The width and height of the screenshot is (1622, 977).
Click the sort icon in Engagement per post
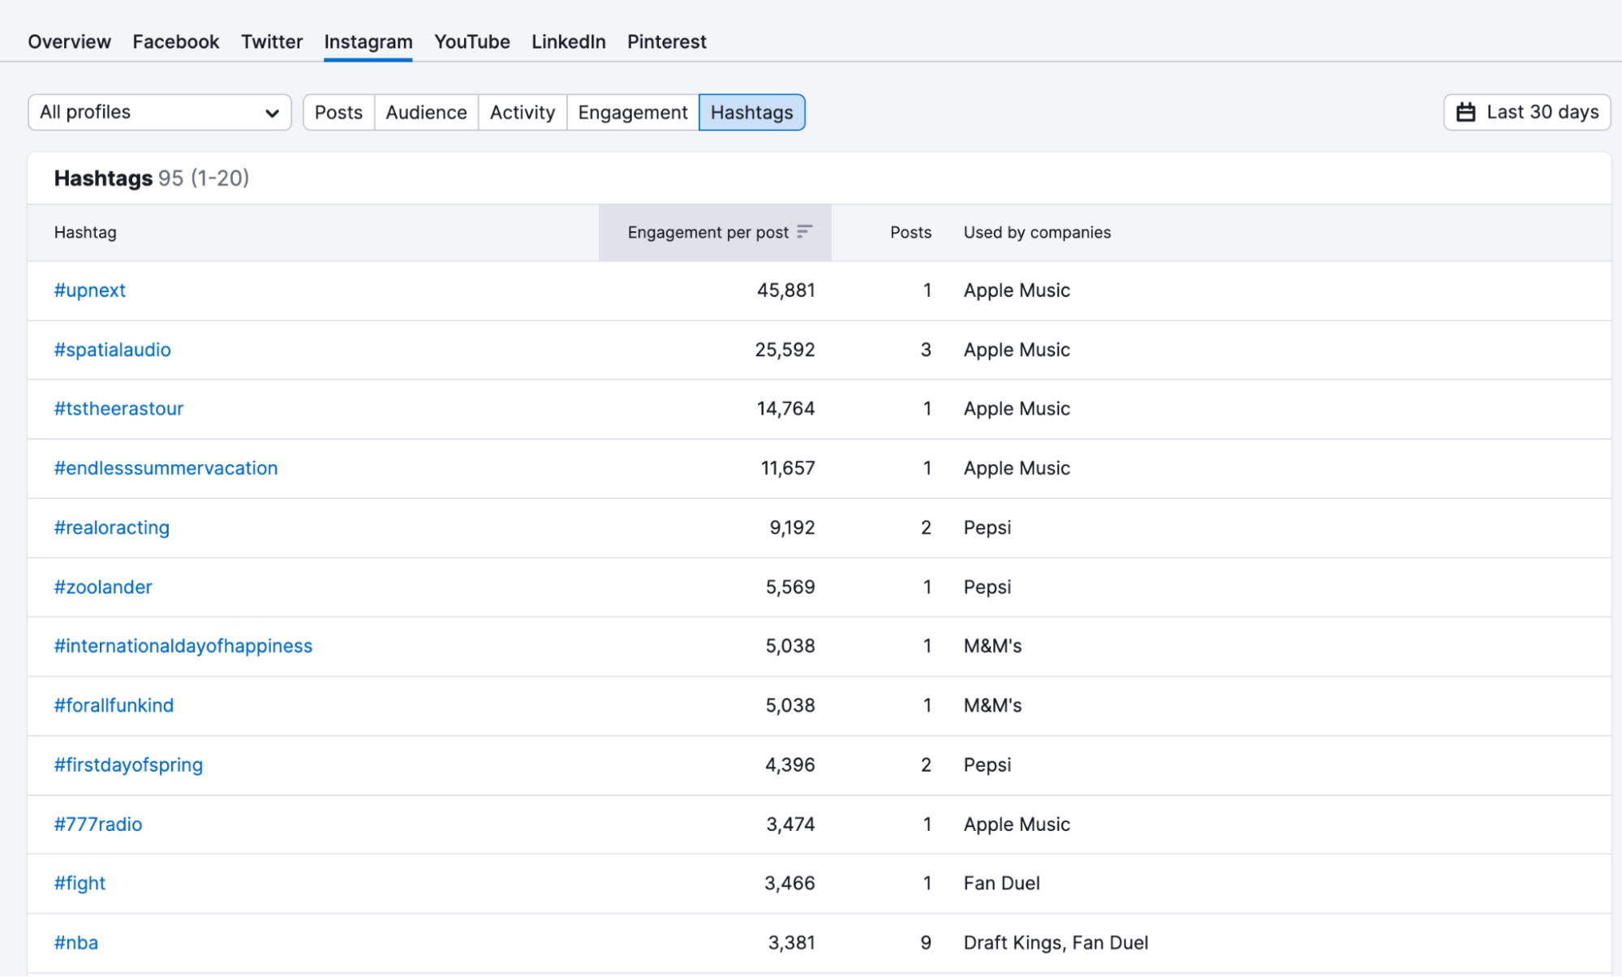pyautogui.click(x=803, y=232)
